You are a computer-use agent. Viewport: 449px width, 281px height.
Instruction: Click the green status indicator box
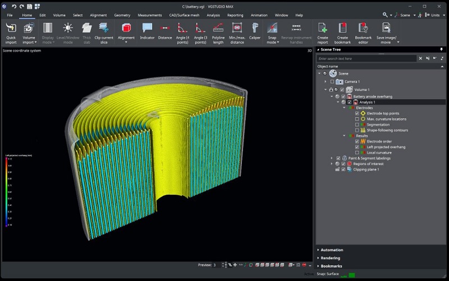[352, 275]
